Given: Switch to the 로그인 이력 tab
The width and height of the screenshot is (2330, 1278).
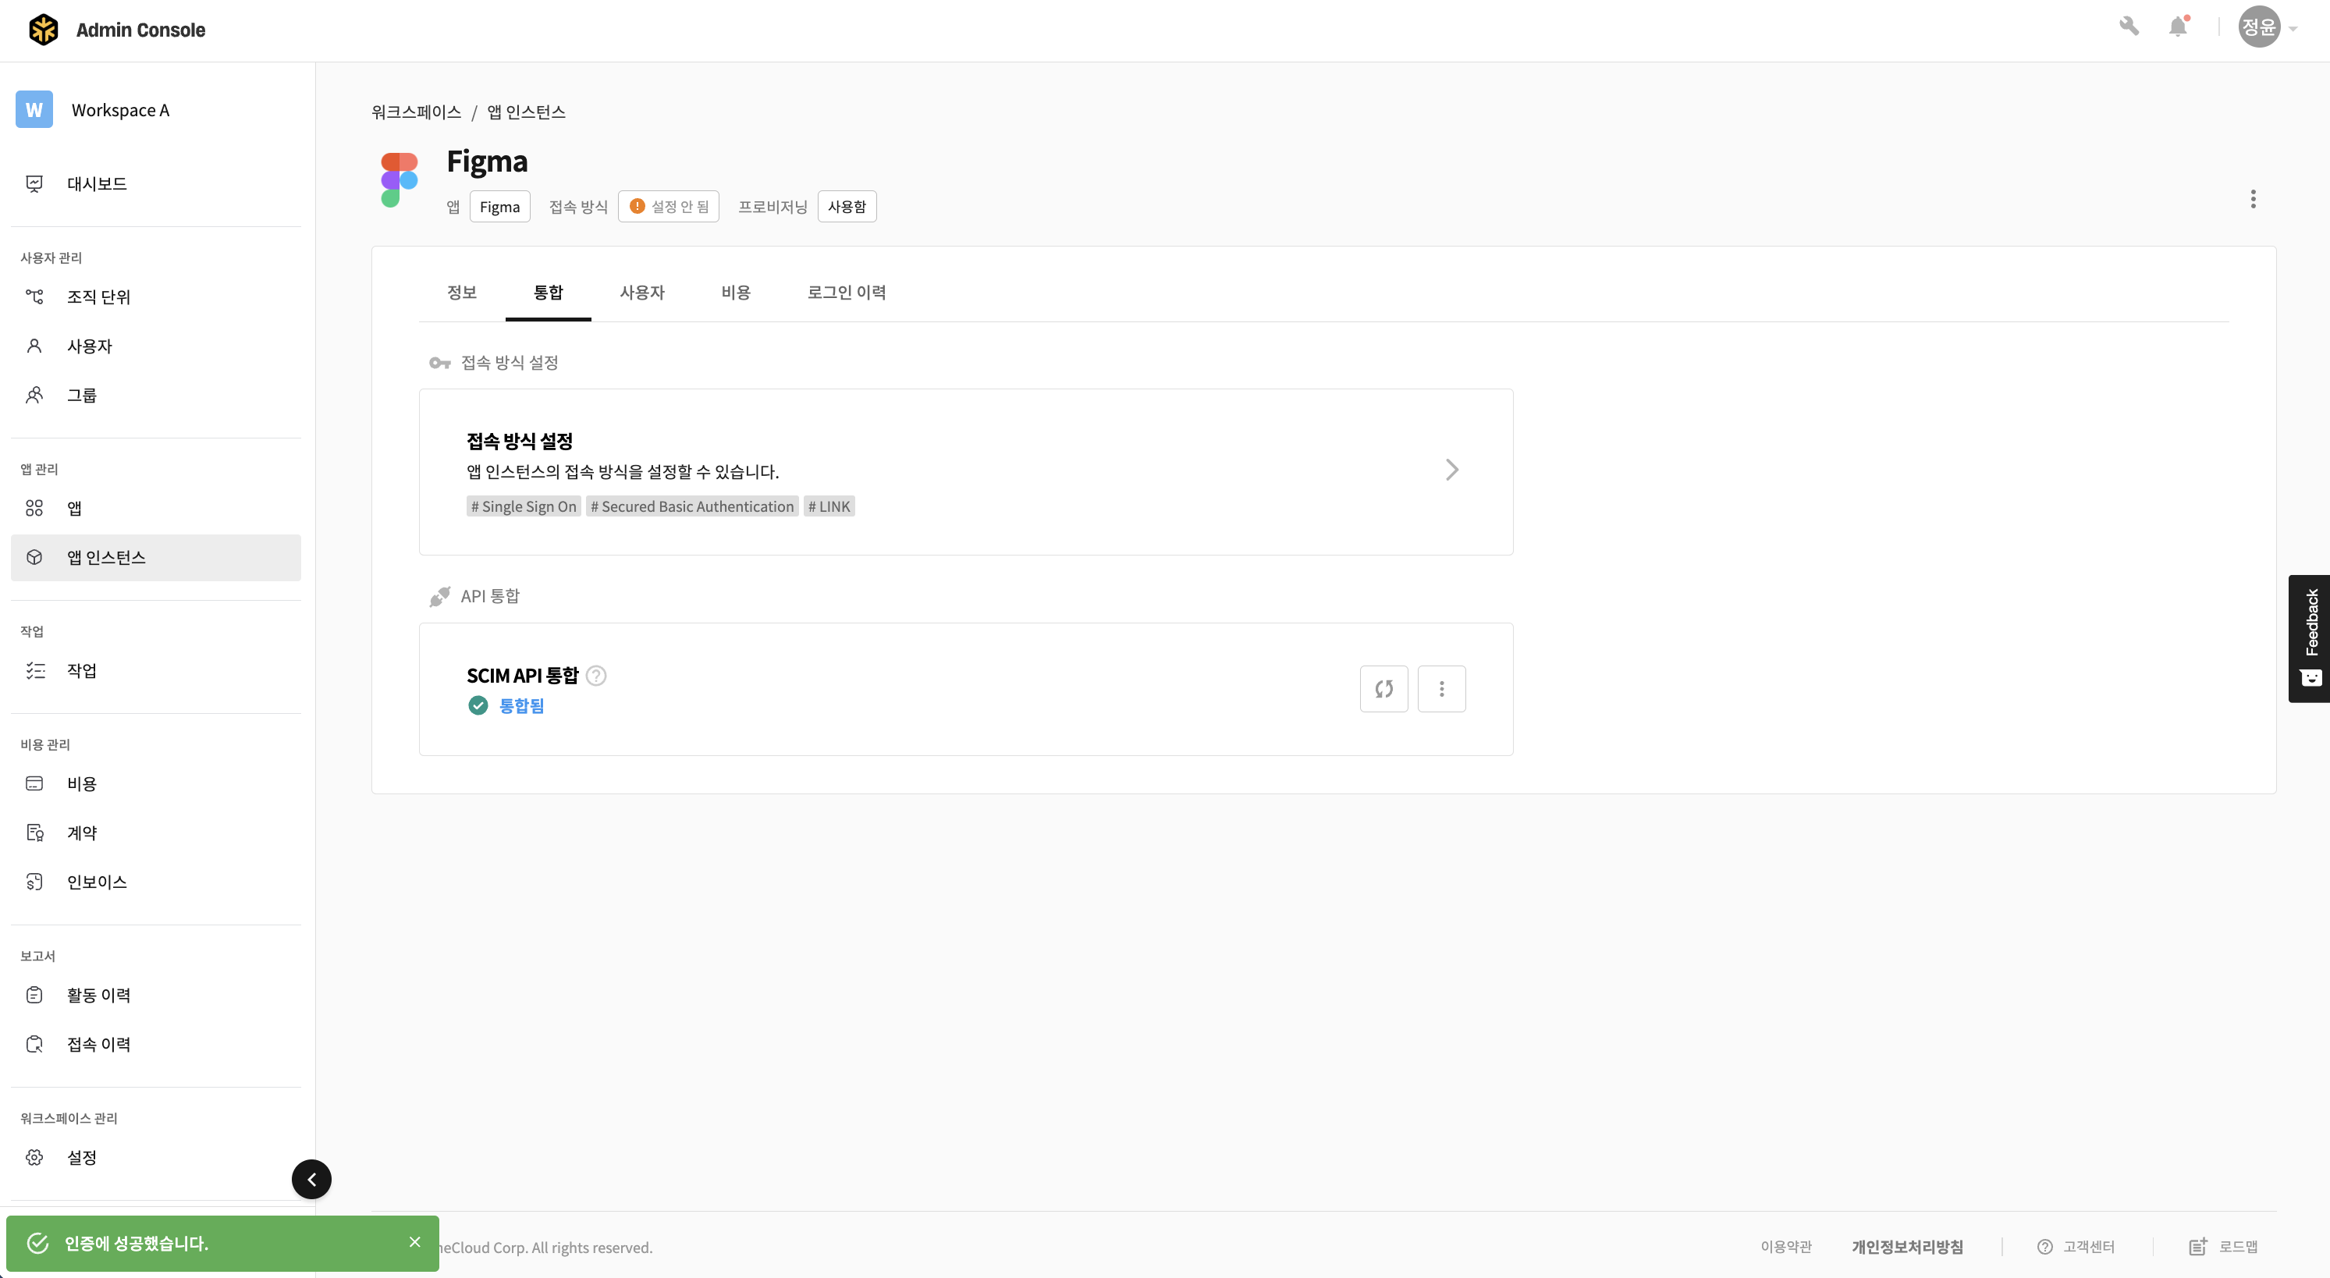Looking at the screenshot, I should point(847,292).
